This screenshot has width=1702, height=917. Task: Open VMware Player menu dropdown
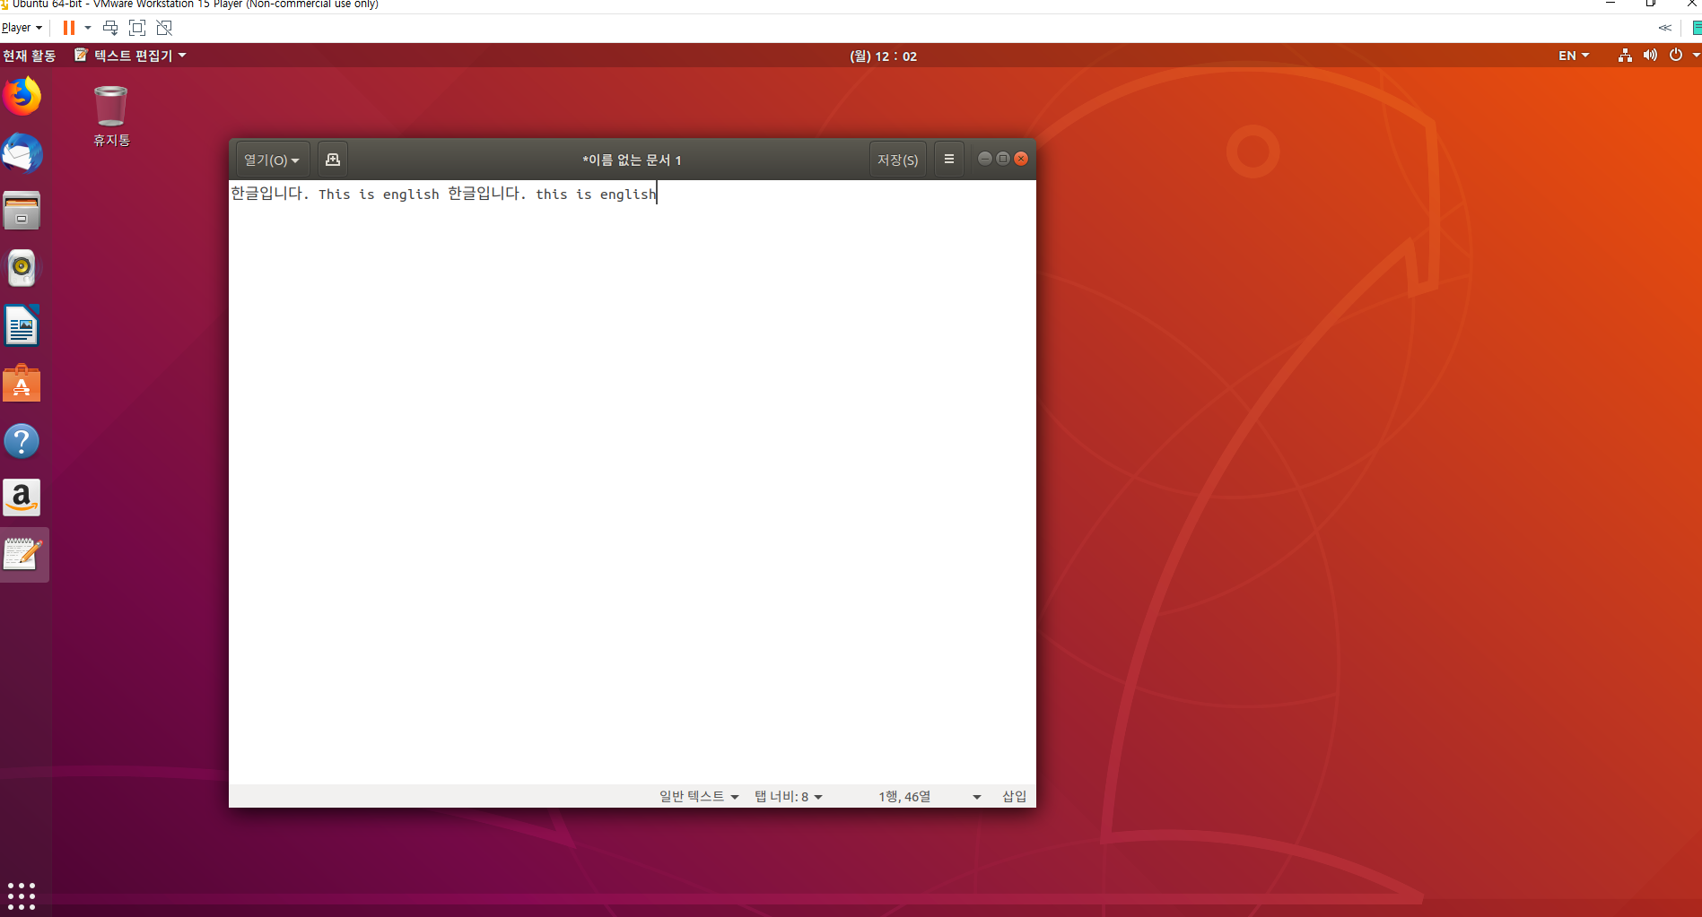(x=22, y=28)
